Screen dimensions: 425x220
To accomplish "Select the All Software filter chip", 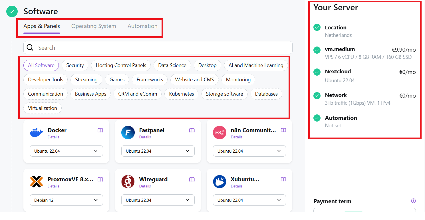I will 41,65.
